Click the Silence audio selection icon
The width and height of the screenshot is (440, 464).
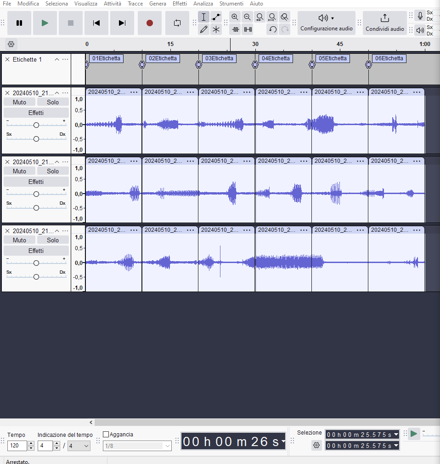[248, 29]
